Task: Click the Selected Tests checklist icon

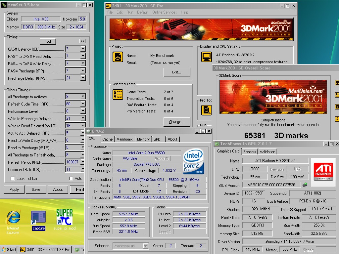Action: tap(118, 95)
